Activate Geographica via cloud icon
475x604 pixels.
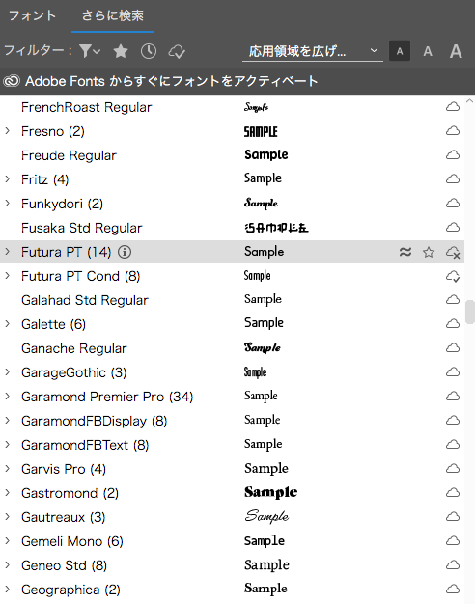(453, 589)
